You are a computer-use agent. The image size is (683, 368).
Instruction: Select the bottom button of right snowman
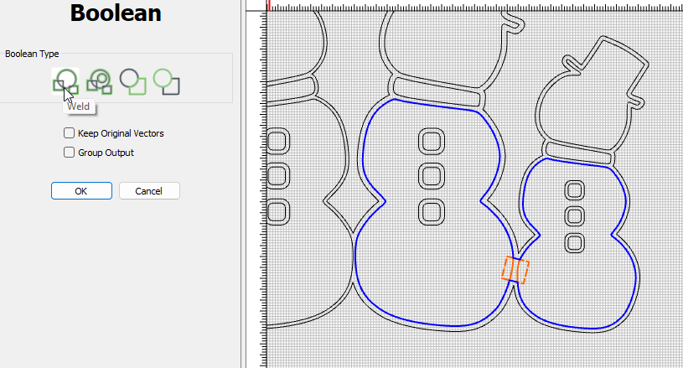point(575,243)
